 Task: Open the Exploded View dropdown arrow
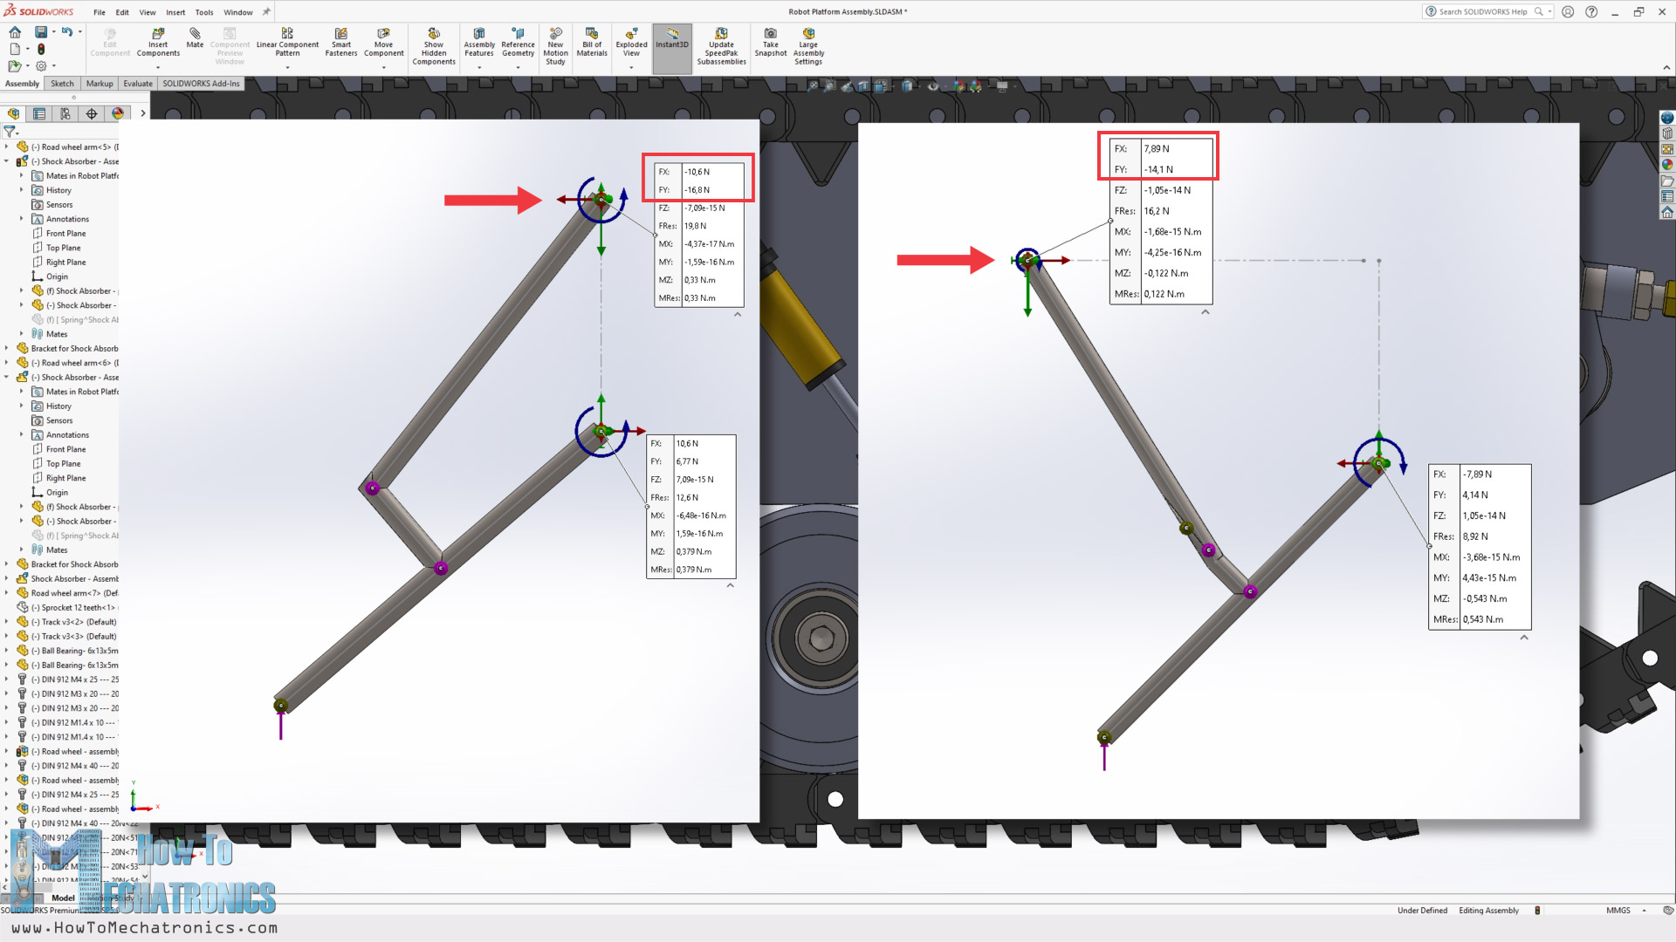pos(631,67)
